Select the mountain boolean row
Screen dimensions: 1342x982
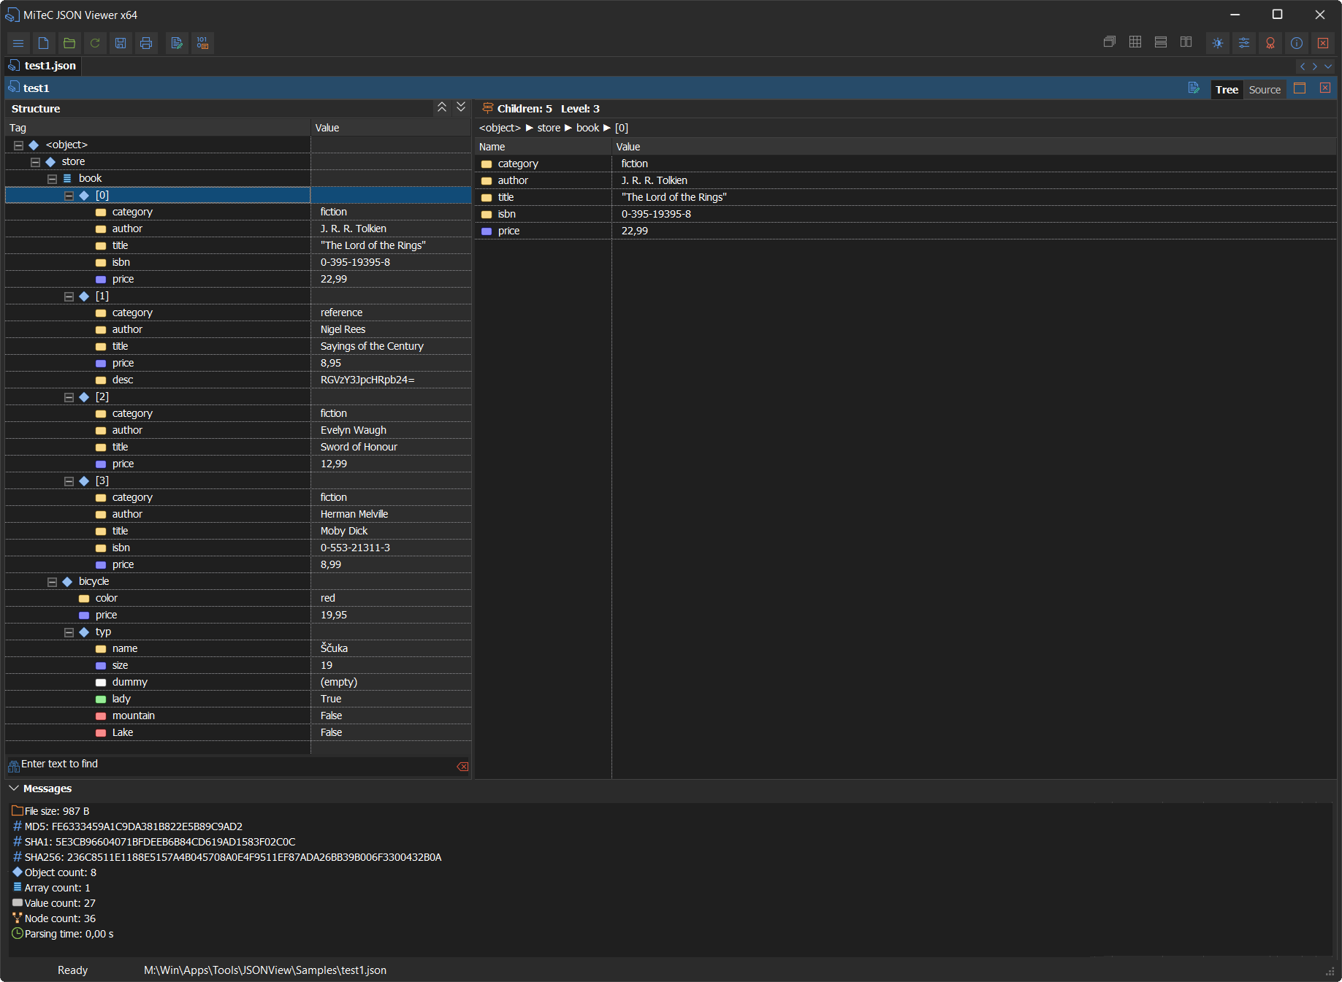tap(238, 716)
